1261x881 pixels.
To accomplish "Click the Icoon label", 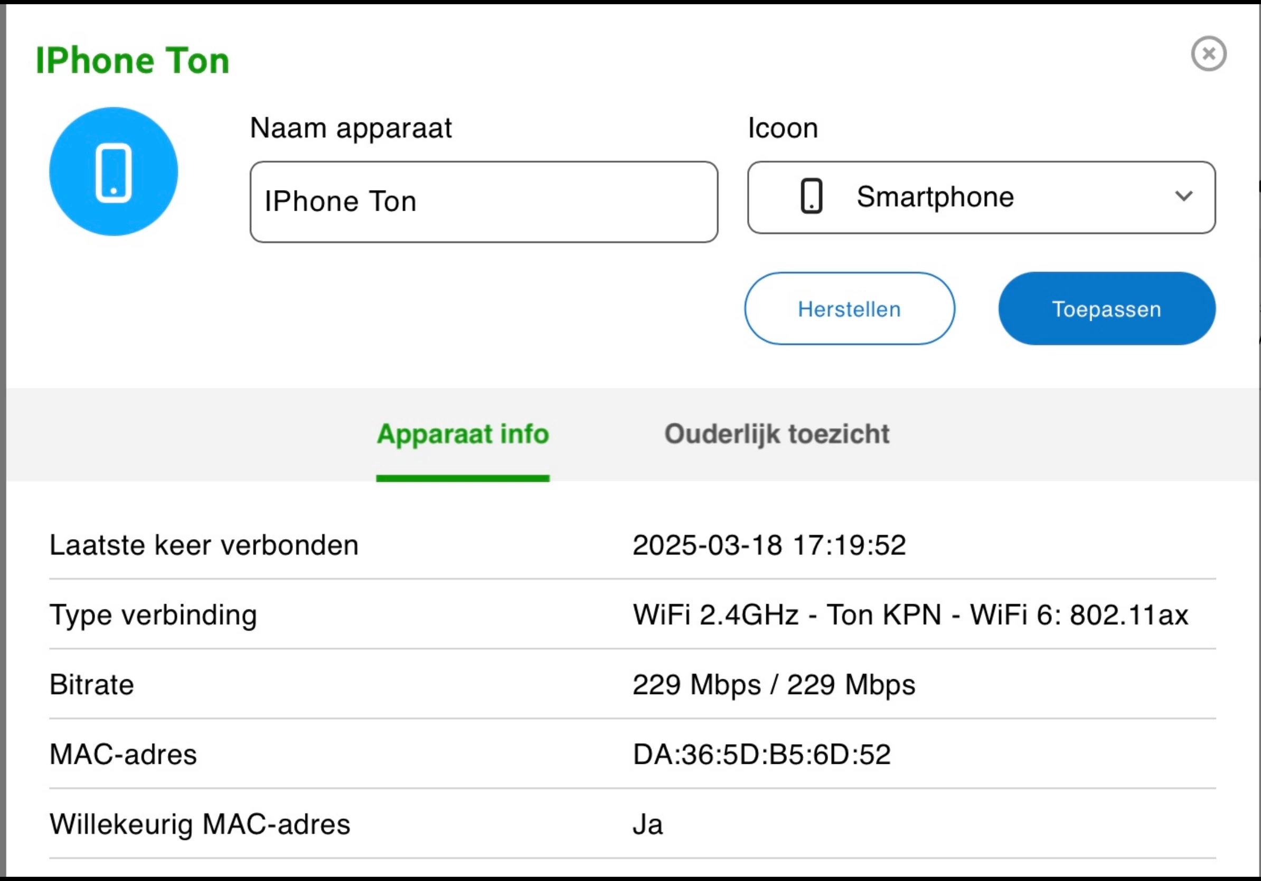I will (x=783, y=128).
